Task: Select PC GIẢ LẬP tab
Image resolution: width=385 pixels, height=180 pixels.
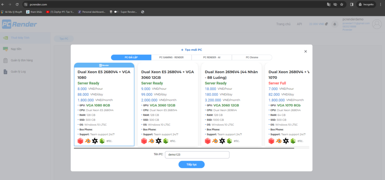Action: (x=131, y=57)
